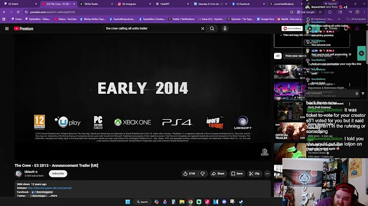Click the Ubisoft watermark in player corner
The width and height of the screenshot is (368, 206).
click(x=265, y=152)
